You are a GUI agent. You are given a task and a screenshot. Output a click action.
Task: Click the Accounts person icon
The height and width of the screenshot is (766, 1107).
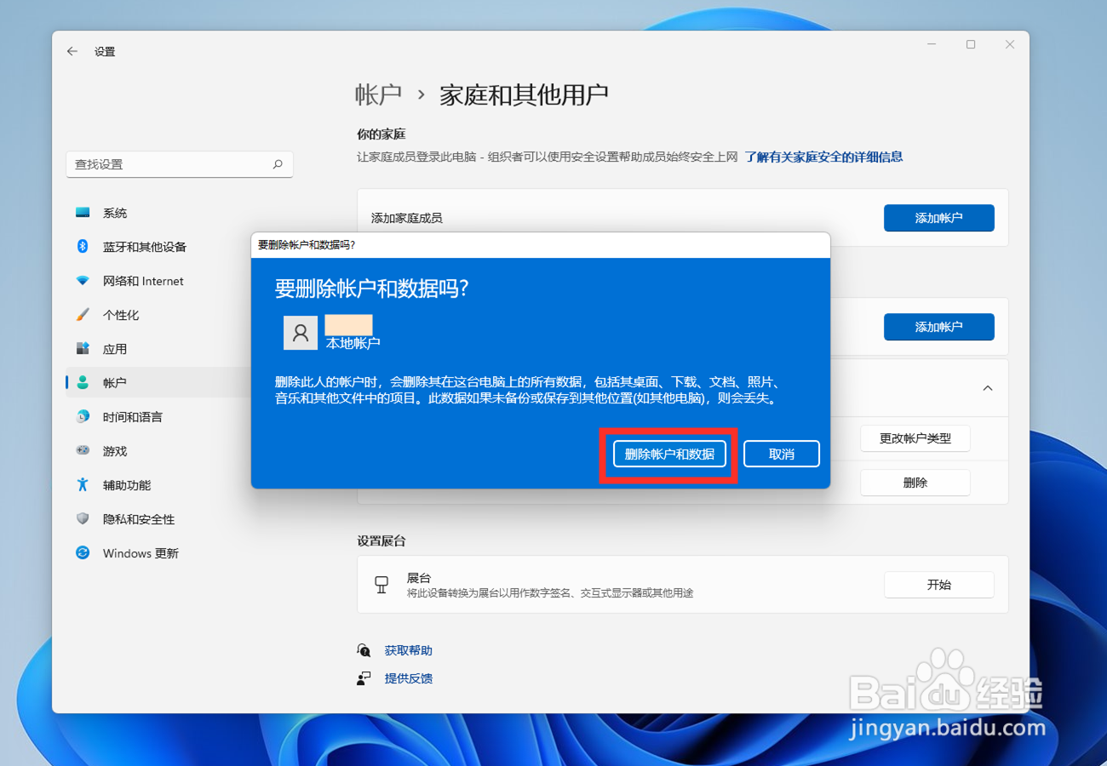[83, 383]
